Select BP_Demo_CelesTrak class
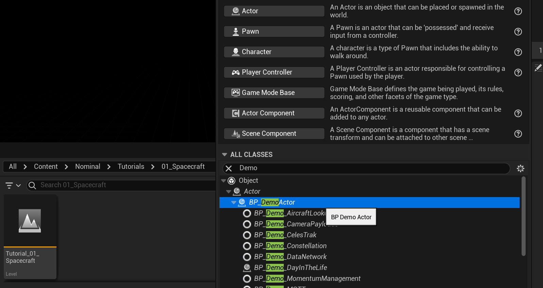Viewport: 543px width, 288px height. point(285,235)
